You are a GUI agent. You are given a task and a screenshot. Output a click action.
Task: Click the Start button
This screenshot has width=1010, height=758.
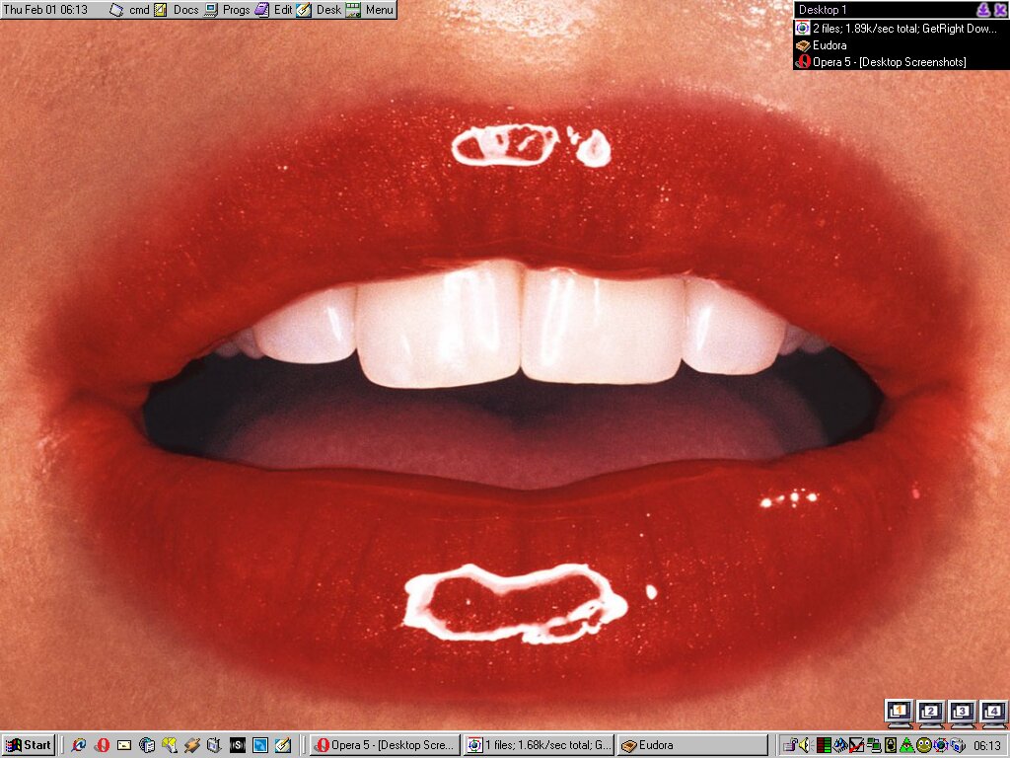coord(29,745)
